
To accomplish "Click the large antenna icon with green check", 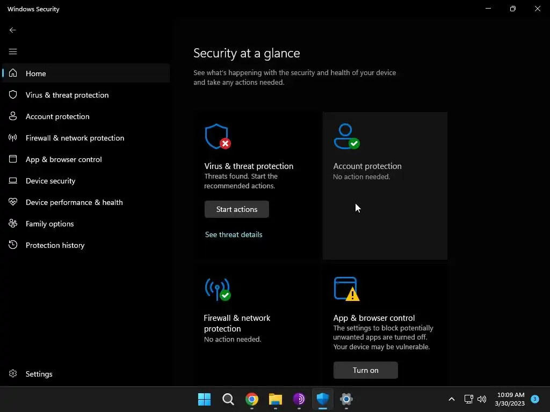I will (x=218, y=289).
